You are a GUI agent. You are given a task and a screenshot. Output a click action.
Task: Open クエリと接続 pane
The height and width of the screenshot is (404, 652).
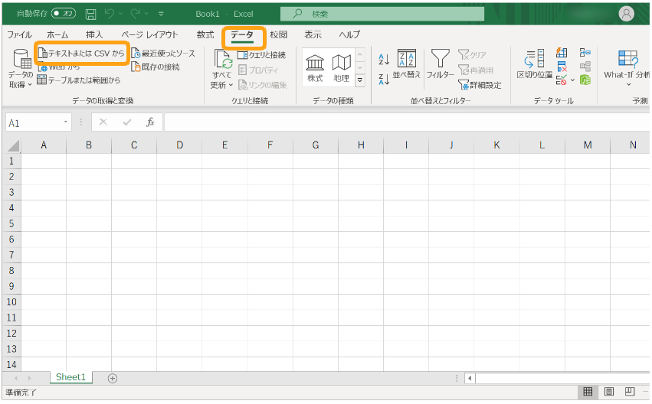(261, 55)
